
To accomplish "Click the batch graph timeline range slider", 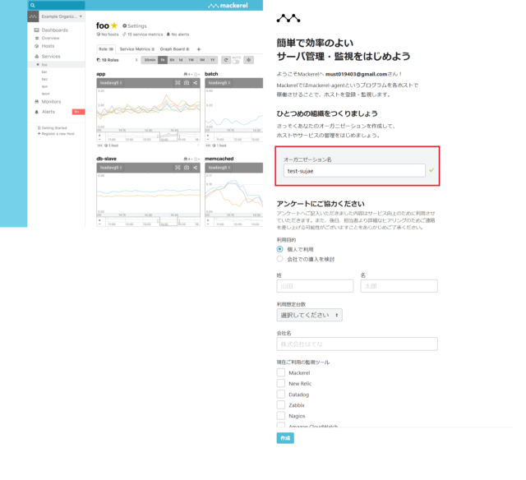I will point(238,137).
